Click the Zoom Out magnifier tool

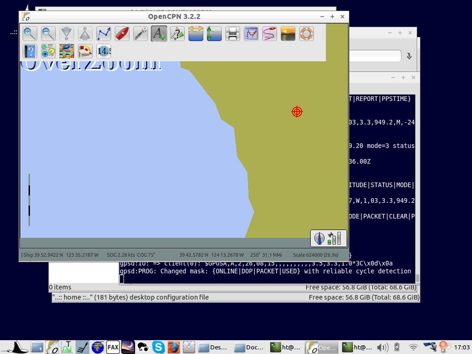tap(48, 34)
